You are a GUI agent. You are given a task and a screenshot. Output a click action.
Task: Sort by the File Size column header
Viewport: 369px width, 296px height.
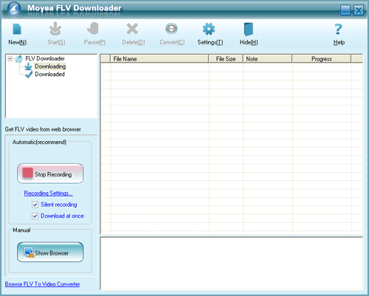tap(226, 59)
